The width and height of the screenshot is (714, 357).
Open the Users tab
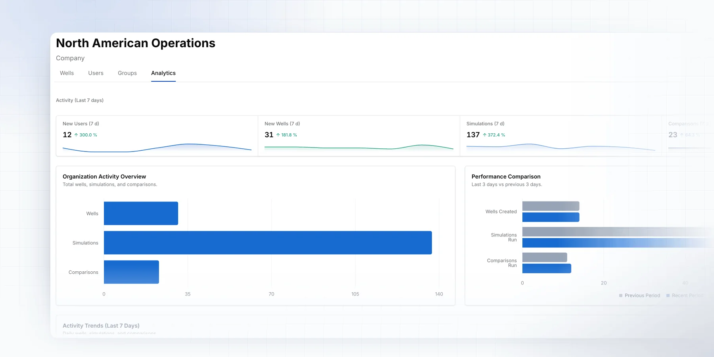tap(96, 73)
